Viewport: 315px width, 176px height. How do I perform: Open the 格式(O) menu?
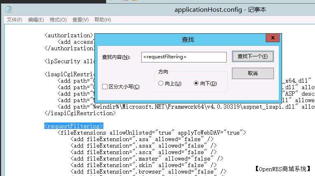(58, 19)
